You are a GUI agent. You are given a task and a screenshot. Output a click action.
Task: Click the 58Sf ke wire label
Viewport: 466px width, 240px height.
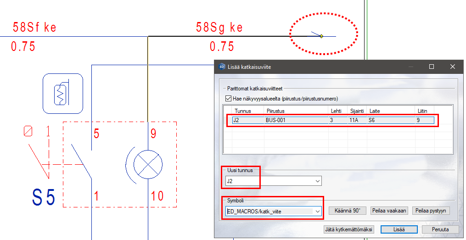pyautogui.click(x=34, y=27)
